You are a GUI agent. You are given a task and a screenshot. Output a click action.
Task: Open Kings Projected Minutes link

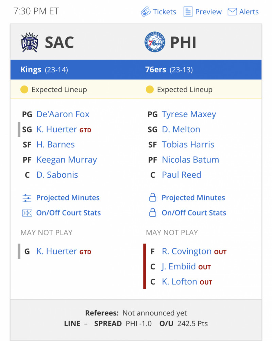coord(68,198)
